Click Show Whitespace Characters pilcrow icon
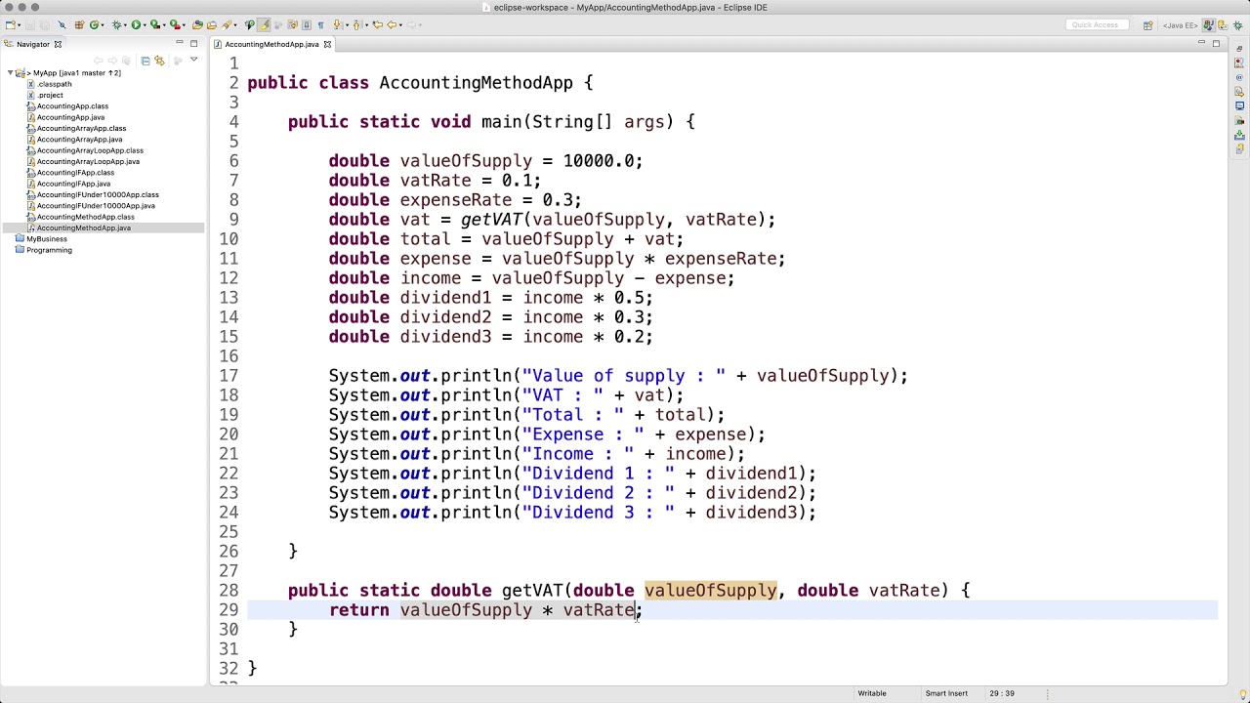 pos(320,24)
